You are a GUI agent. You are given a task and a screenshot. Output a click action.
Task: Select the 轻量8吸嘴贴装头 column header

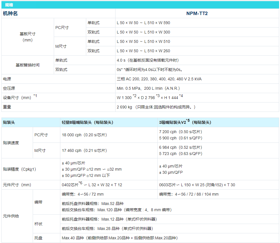point(87,122)
